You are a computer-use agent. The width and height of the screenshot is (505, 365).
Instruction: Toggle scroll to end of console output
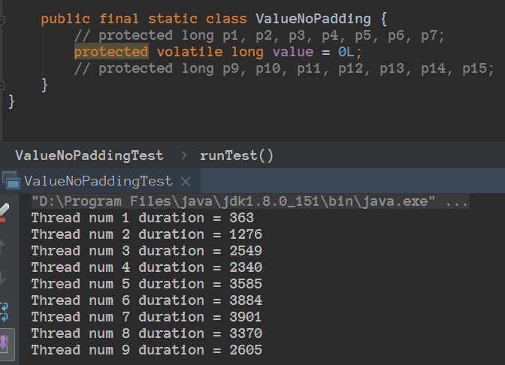coord(5,344)
